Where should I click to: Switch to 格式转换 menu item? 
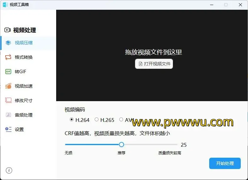click(x=24, y=57)
